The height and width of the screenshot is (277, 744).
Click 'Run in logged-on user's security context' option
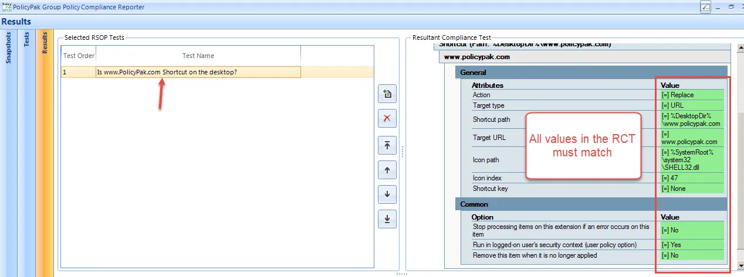[x=554, y=245]
